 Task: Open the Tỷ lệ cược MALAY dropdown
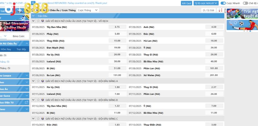pyautogui.click(x=206, y=3)
